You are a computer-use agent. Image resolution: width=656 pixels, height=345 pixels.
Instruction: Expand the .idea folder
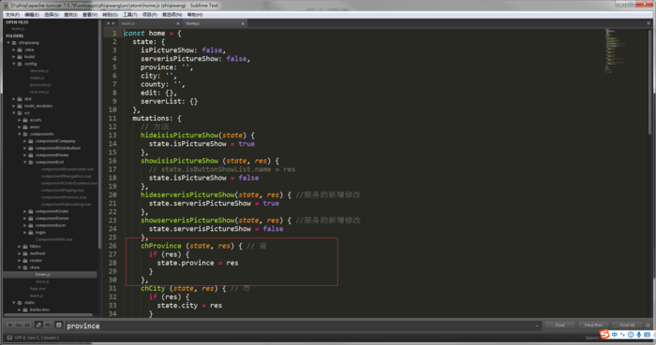14,50
